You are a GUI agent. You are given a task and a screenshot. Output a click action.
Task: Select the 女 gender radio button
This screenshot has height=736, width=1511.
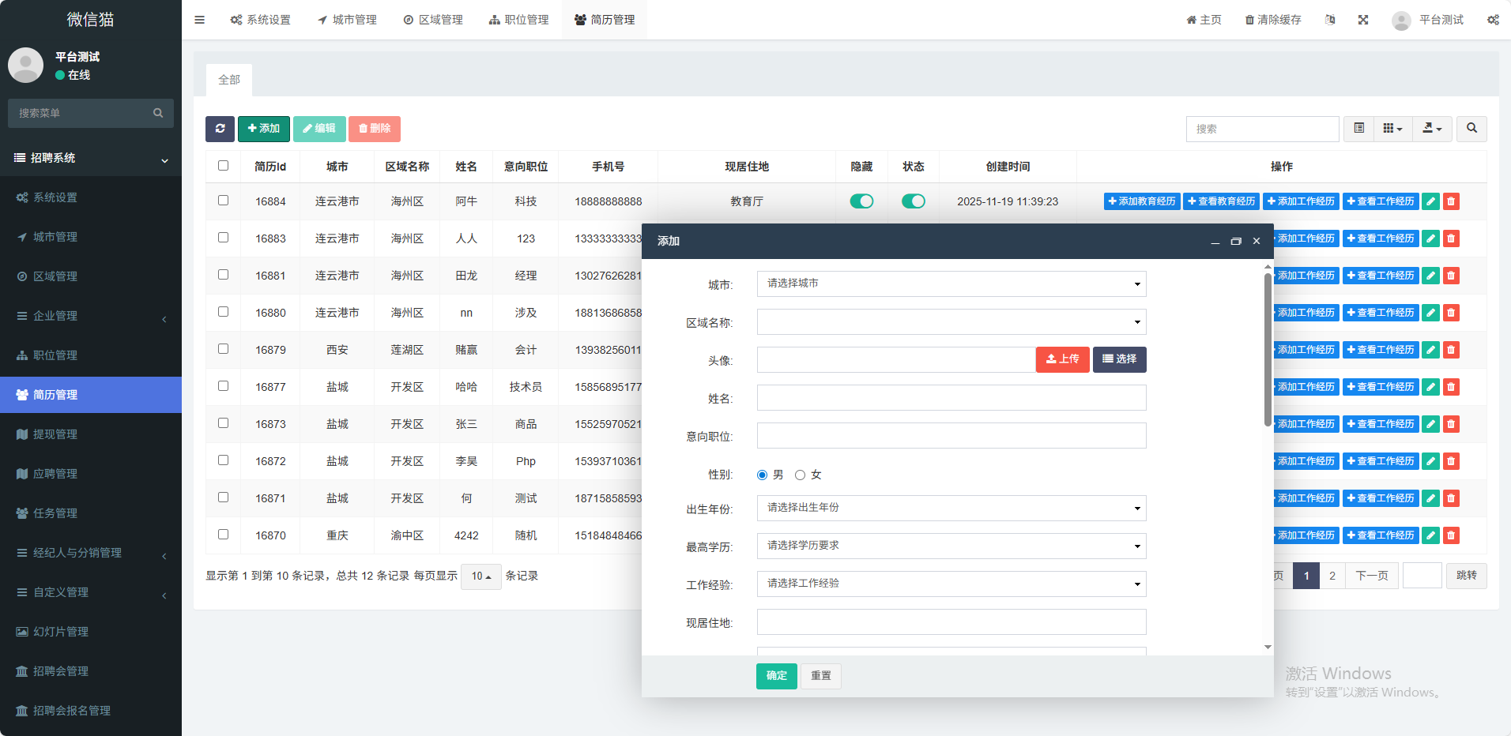tap(800, 475)
